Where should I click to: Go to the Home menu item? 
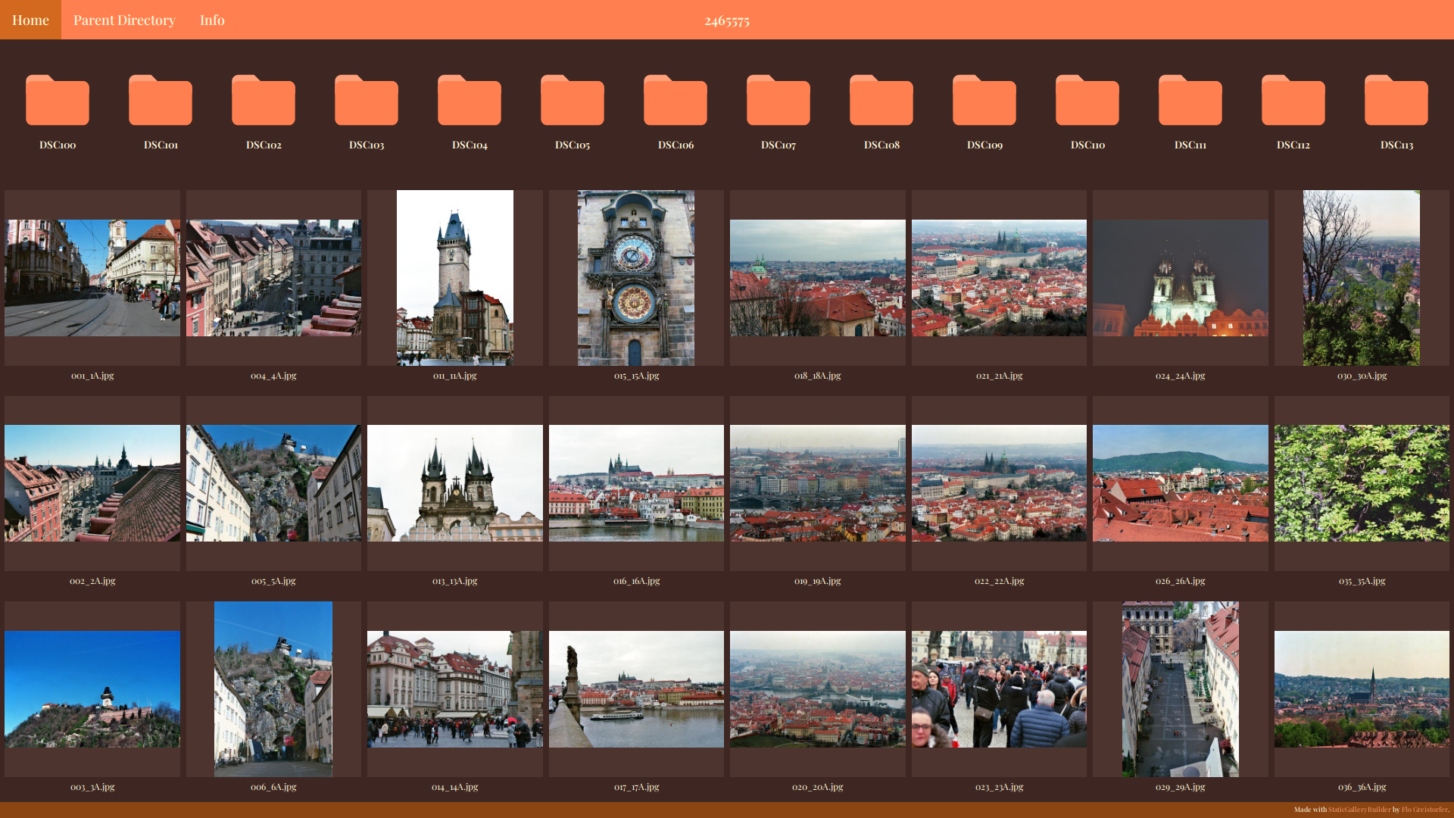pyautogui.click(x=30, y=20)
